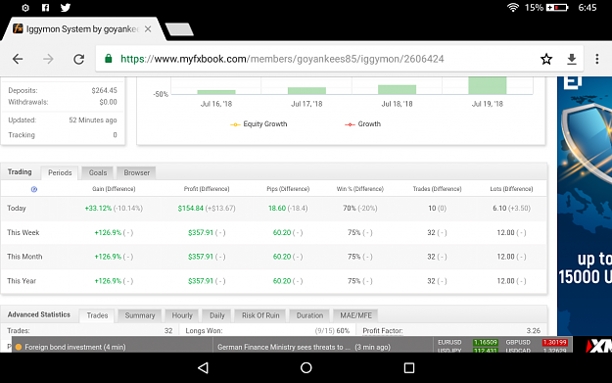Open the three-dot browser menu
This screenshot has width=612, height=383.
click(x=596, y=59)
